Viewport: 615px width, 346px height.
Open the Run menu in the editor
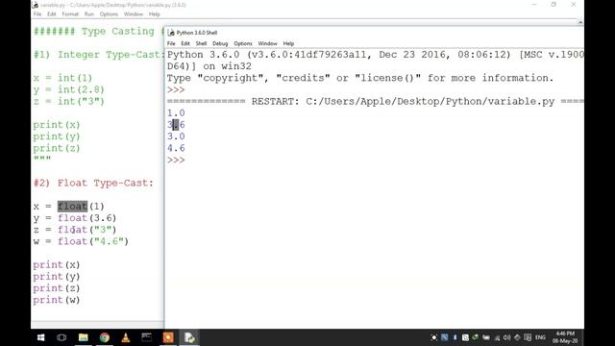pyautogui.click(x=89, y=14)
